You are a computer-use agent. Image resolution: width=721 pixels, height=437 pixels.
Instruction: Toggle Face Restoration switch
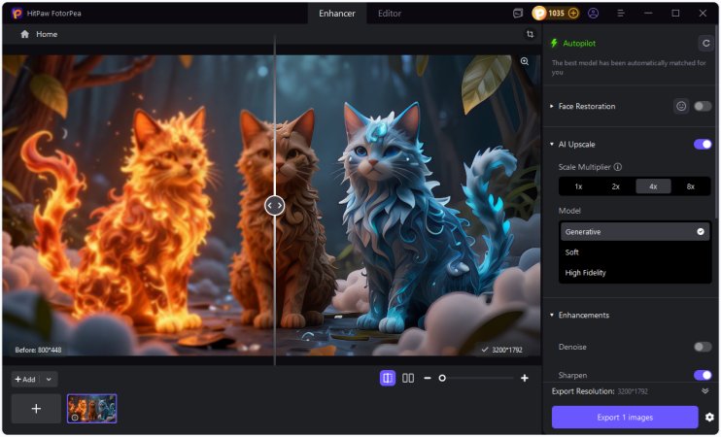[x=703, y=106]
